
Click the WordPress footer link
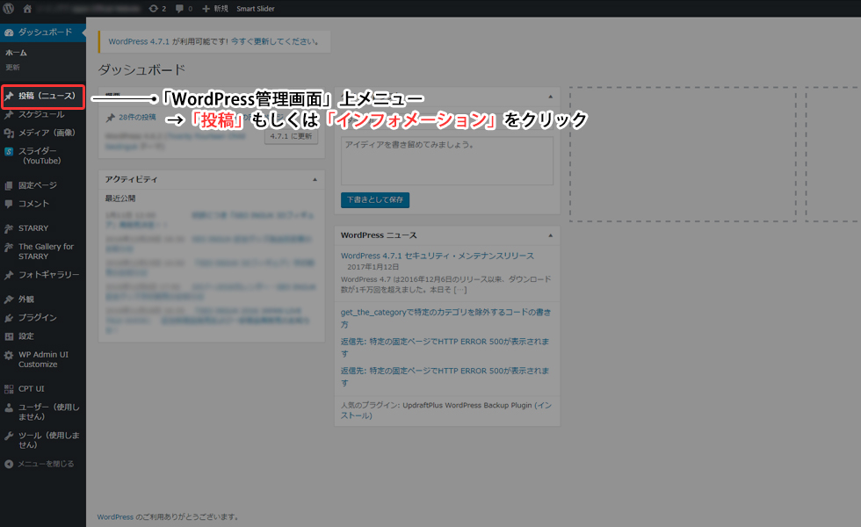click(115, 516)
